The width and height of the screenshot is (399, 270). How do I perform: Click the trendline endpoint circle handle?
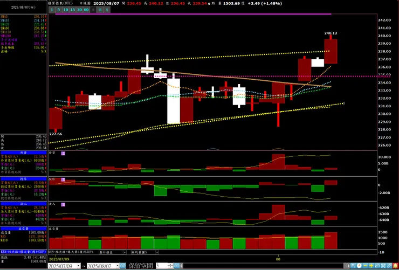click(x=344, y=103)
